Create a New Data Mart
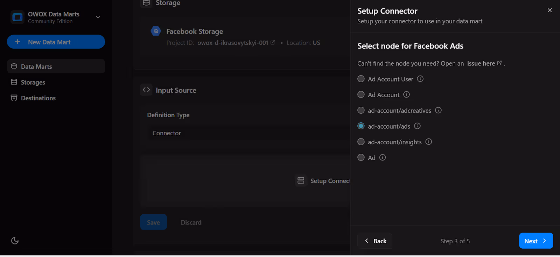Image resolution: width=560 pixels, height=257 pixels. coord(56,42)
